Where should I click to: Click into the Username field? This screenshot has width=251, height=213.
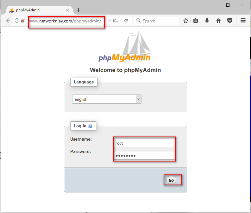[x=144, y=143]
